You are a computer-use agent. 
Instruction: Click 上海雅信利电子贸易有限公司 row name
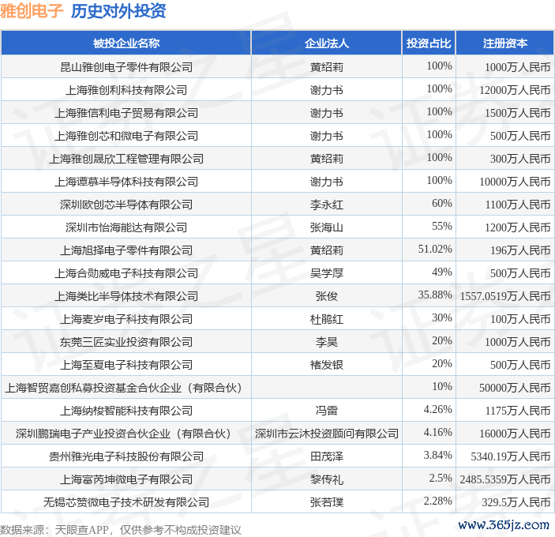pyautogui.click(x=126, y=113)
